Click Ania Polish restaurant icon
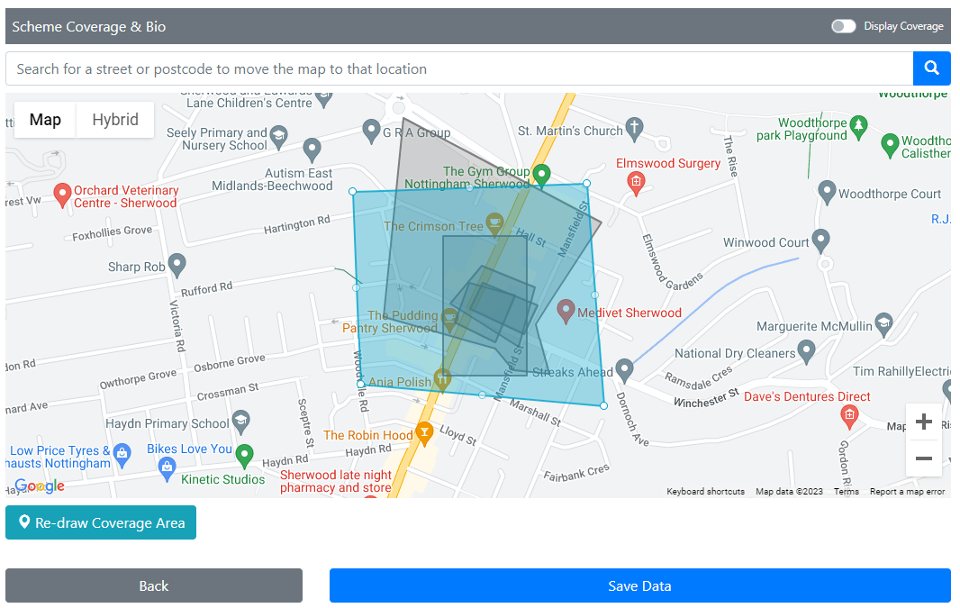This screenshot has width=960, height=608. tap(442, 377)
